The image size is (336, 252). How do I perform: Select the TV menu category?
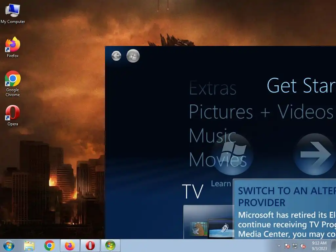193,191
